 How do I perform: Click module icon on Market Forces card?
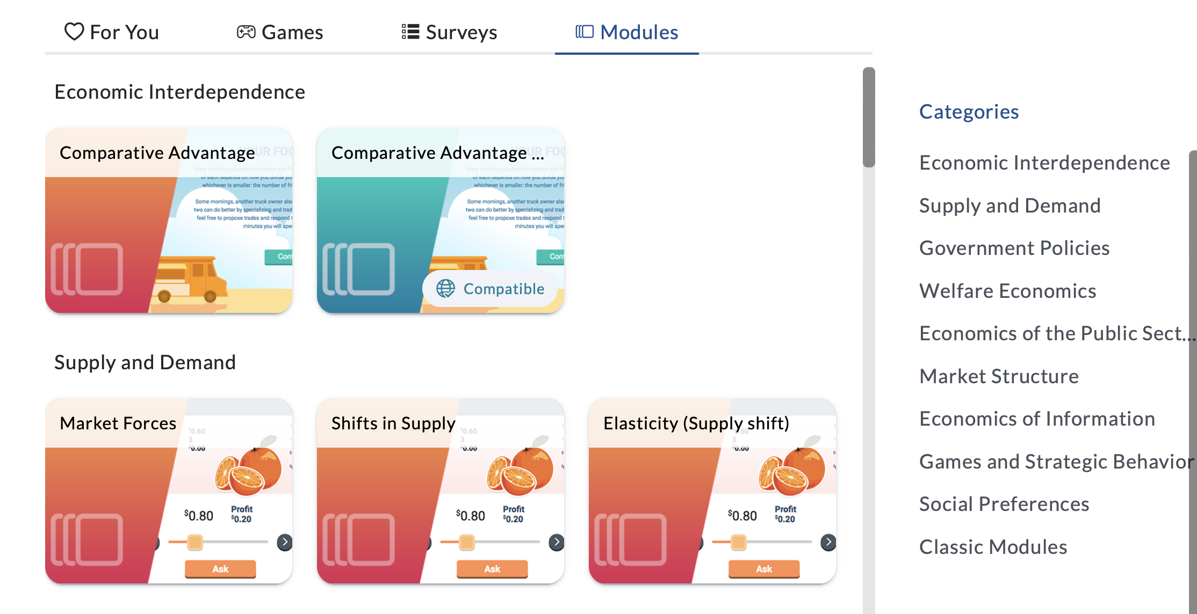(x=87, y=539)
